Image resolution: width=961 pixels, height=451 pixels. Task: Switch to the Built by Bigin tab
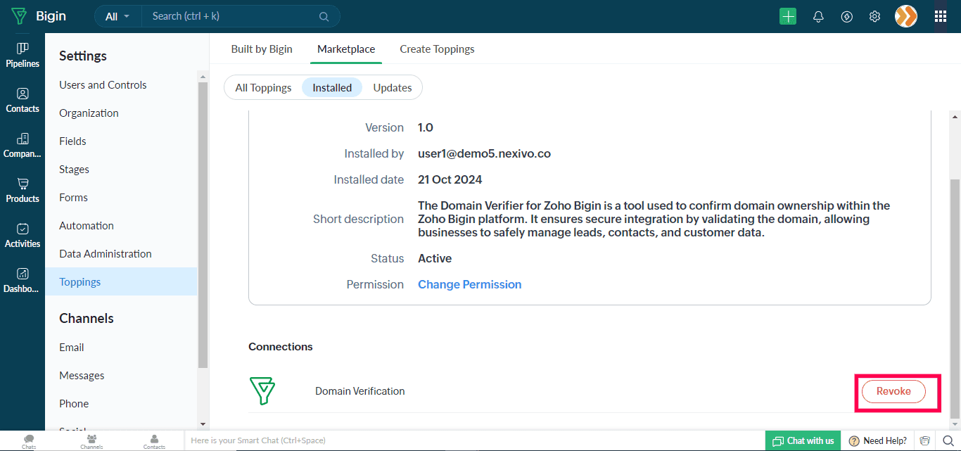point(262,49)
